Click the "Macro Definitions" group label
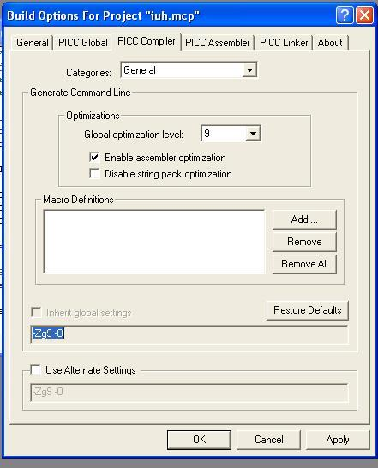The width and height of the screenshot is (378, 468). click(x=78, y=200)
